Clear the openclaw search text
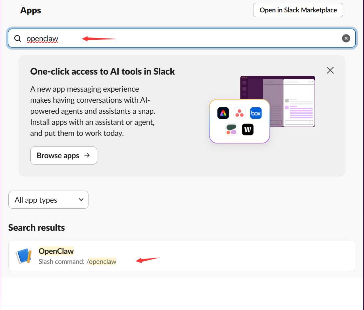 point(346,38)
